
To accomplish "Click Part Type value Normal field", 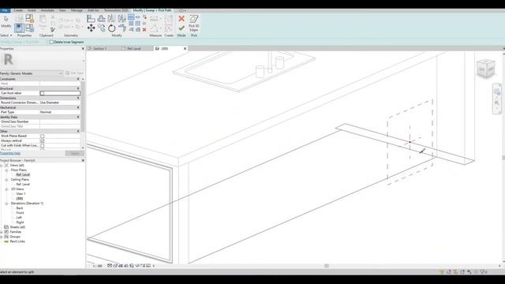I will [x=60, y=112].
